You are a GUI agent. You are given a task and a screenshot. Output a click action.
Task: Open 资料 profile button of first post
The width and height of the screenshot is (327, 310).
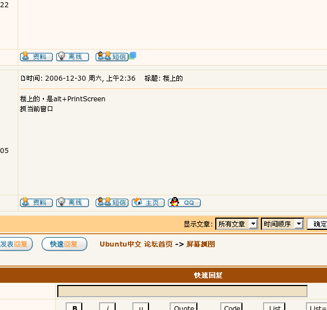pyautogui.click(x=36, y=56)
